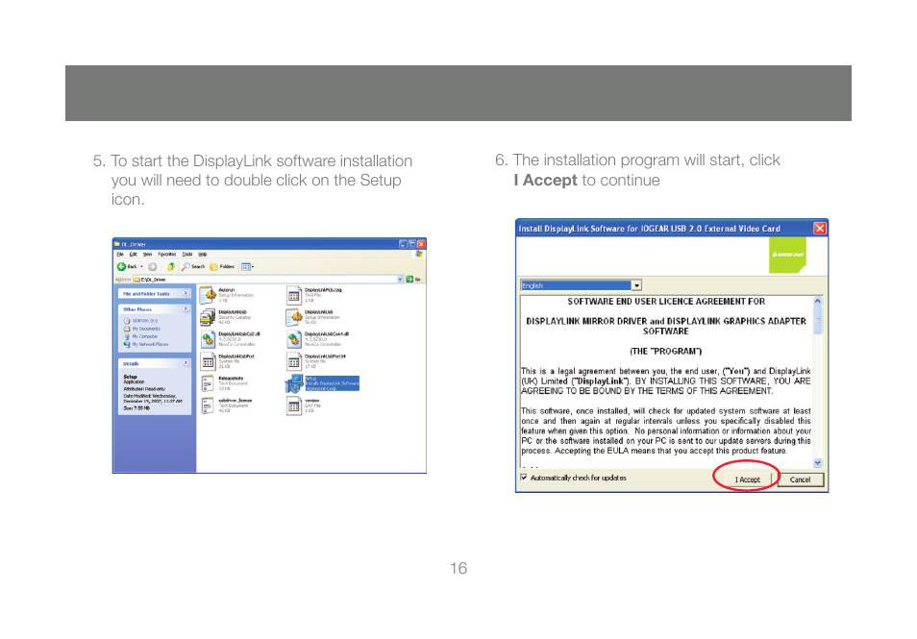Click the Cancel button in installer

click(800, 479)
